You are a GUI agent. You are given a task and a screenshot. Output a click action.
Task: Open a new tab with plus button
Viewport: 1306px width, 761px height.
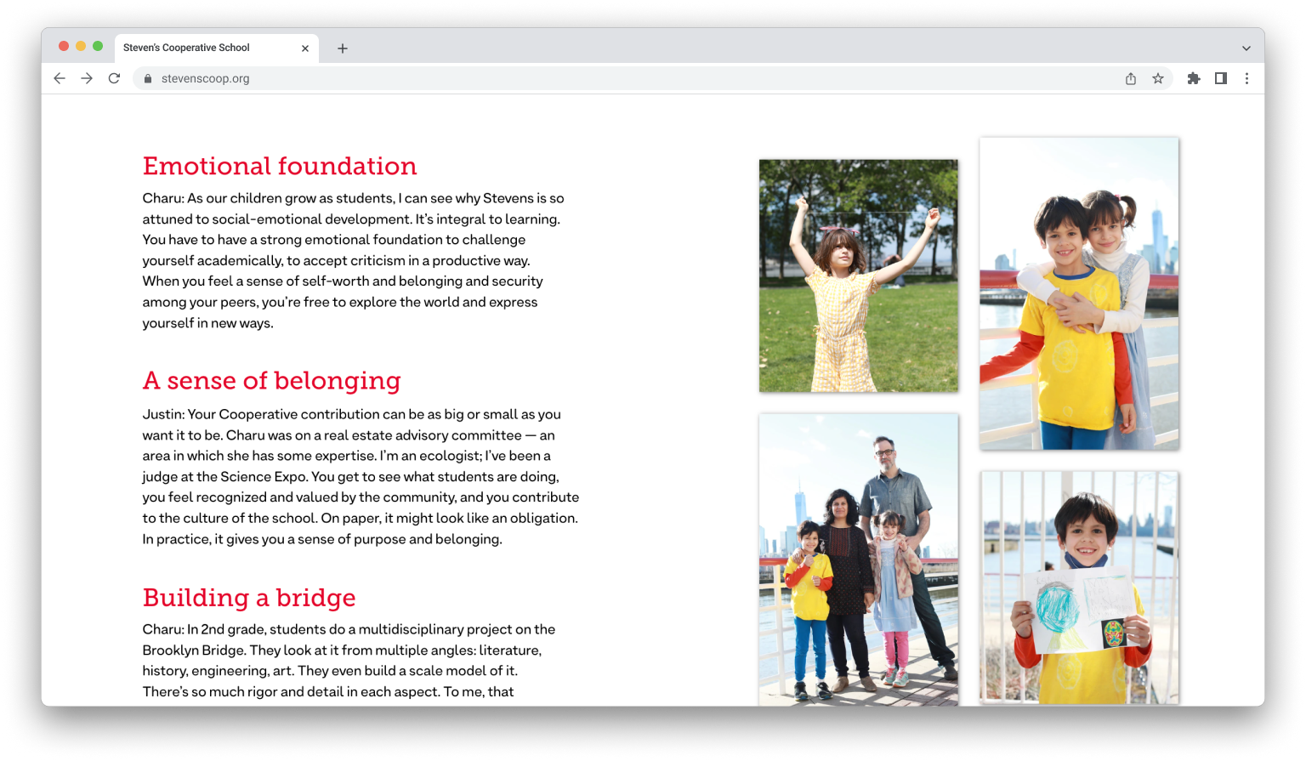343,48
